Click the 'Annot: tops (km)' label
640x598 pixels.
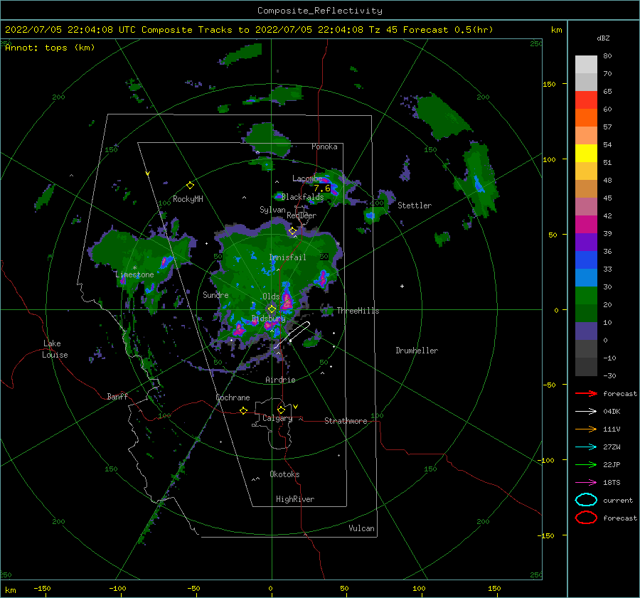pyautogui.click(x=50, y=48)
